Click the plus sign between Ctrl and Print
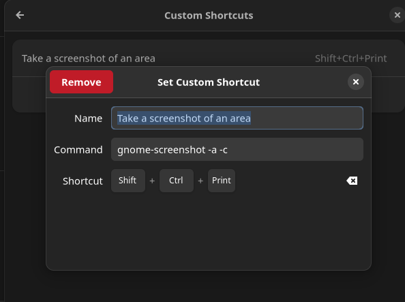The width and height of the screenshot is (405, 302). tap(200, 181)
